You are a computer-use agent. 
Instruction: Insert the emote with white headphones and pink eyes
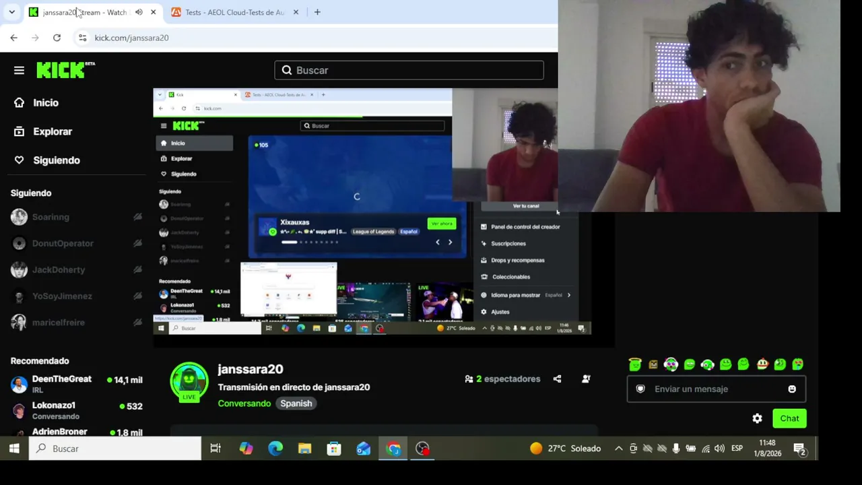[x=671, y=364]
